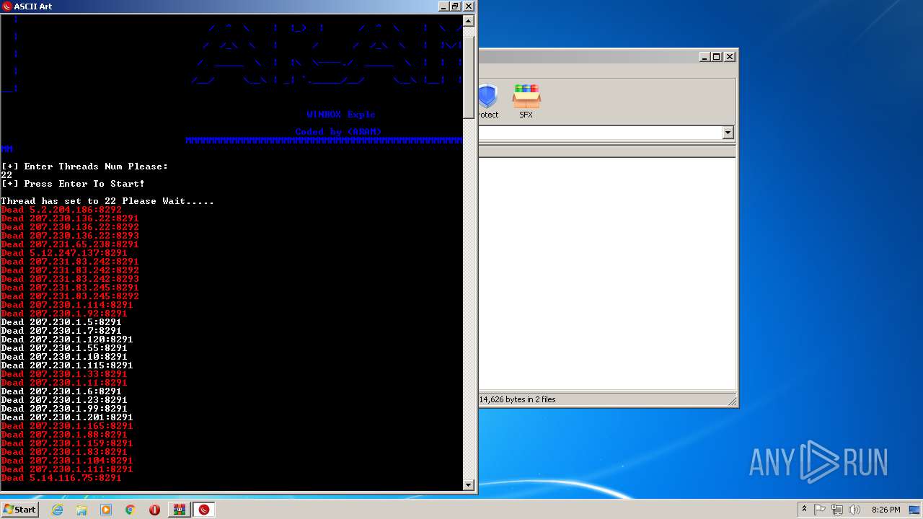923x519 pixels.
Task: Close the WinRAR window
Action: 729,56
